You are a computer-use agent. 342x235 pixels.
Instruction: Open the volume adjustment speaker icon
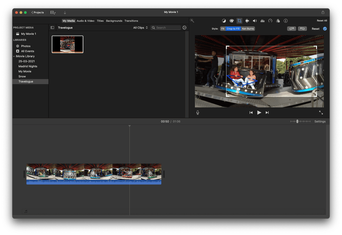coord(255,21)
